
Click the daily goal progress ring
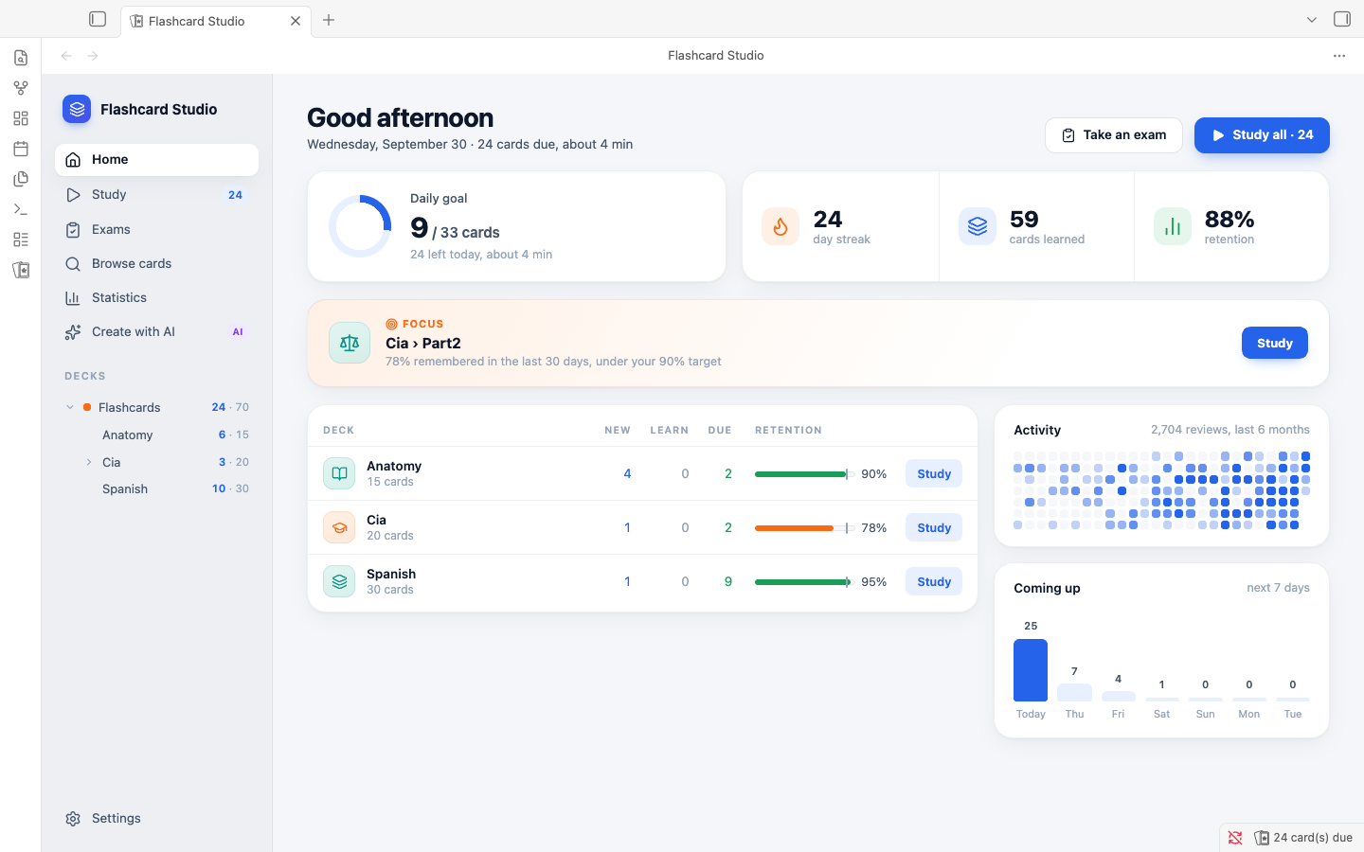point(360,226)
